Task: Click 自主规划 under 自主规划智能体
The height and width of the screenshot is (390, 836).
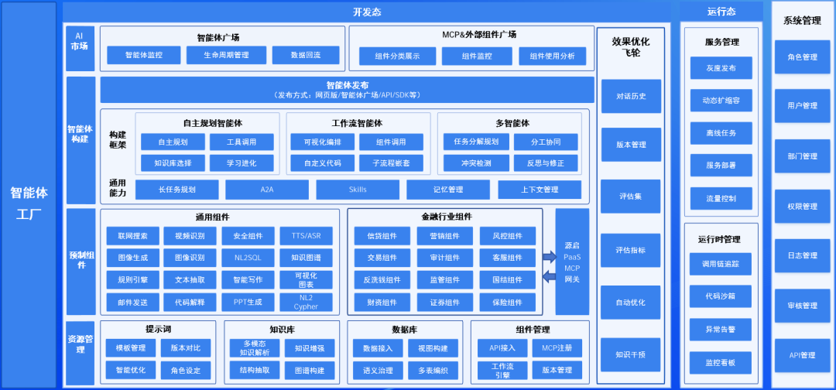Action: coord(173,142)
